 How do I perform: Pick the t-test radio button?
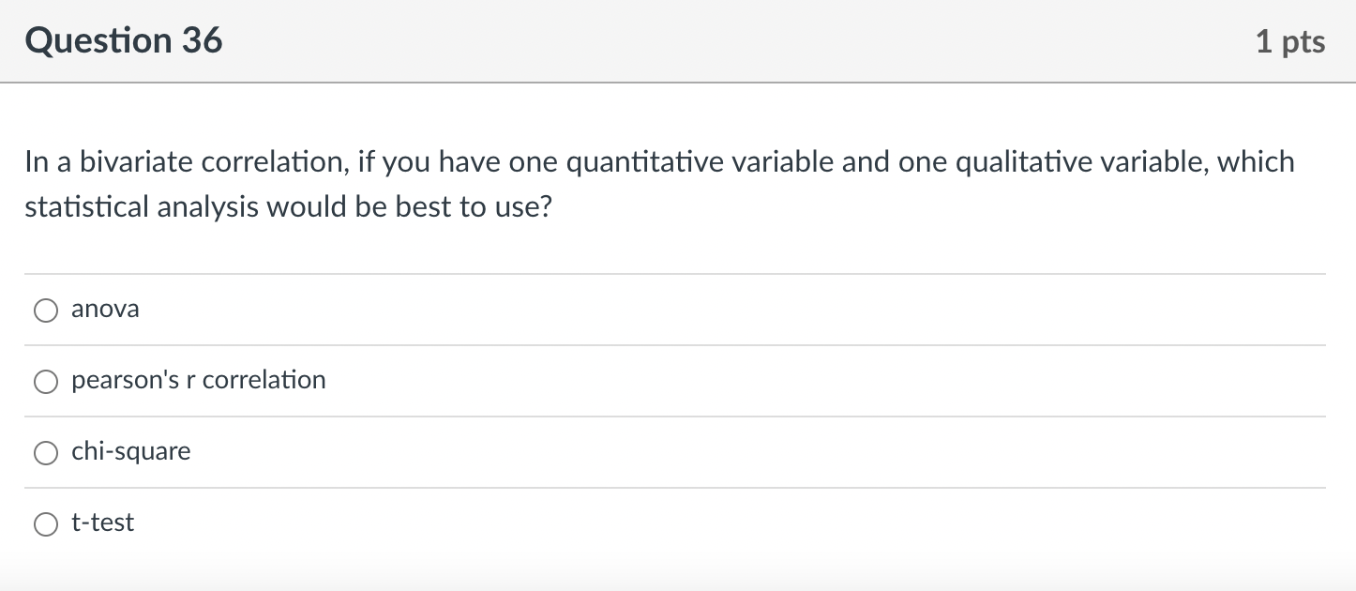point(46,524)
